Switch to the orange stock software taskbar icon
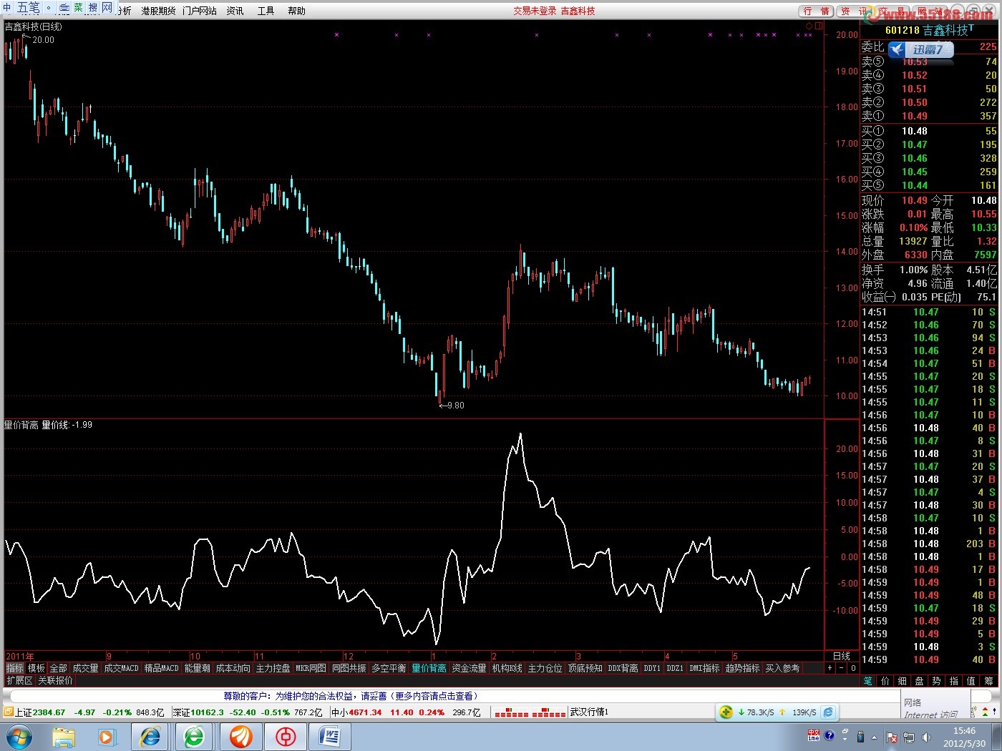The image size is (1002, 751). (240, 736)
